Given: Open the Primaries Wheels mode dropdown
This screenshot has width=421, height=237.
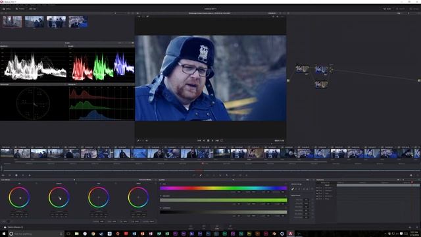Looking at the screenshot, I should pyautogui.click(x=145, y=180).
